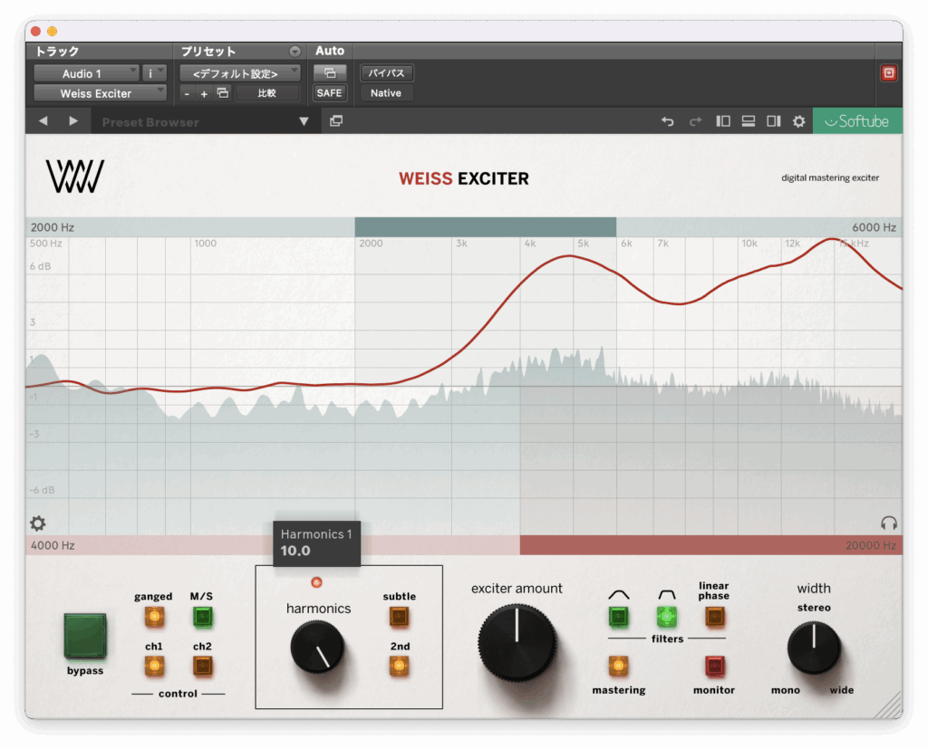Click the macOS yellow minimize button
The width and height of the screenshot is (928, 749).
tap(52, 31)
